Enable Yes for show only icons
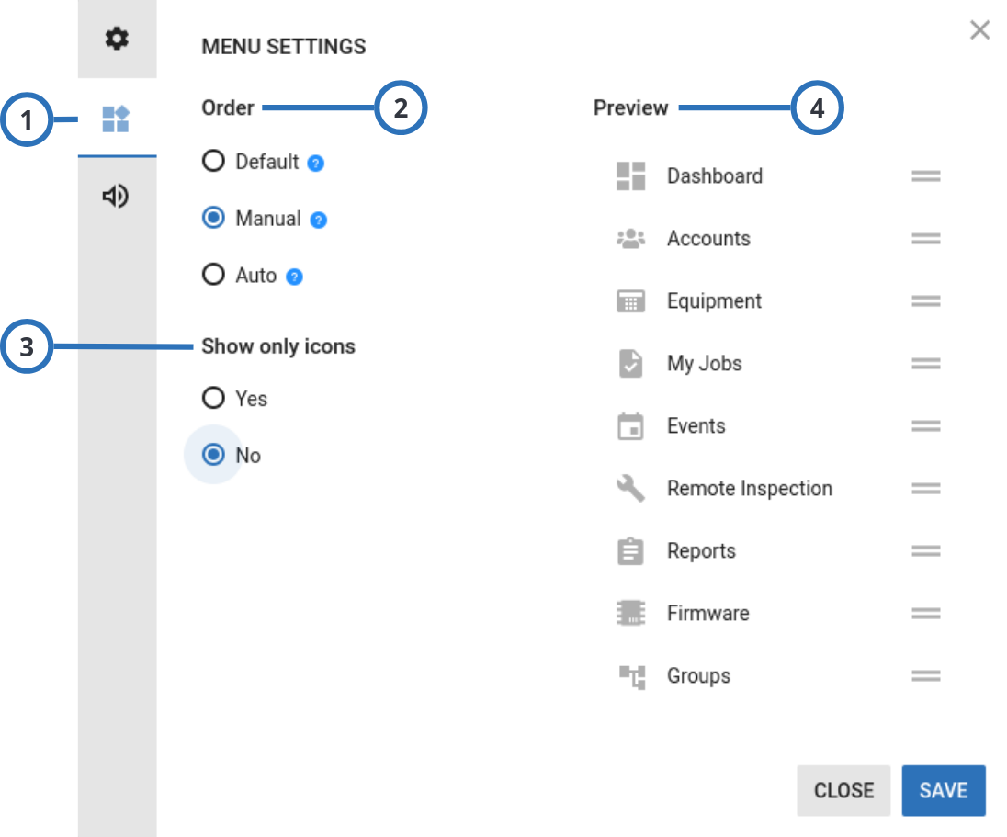 pos(213,399)
